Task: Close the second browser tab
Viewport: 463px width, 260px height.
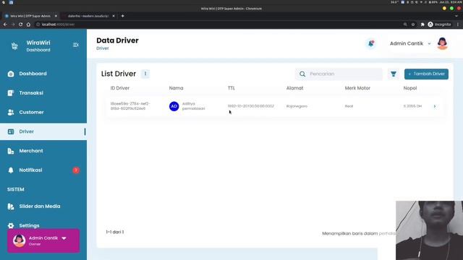Action: (114, 16)
